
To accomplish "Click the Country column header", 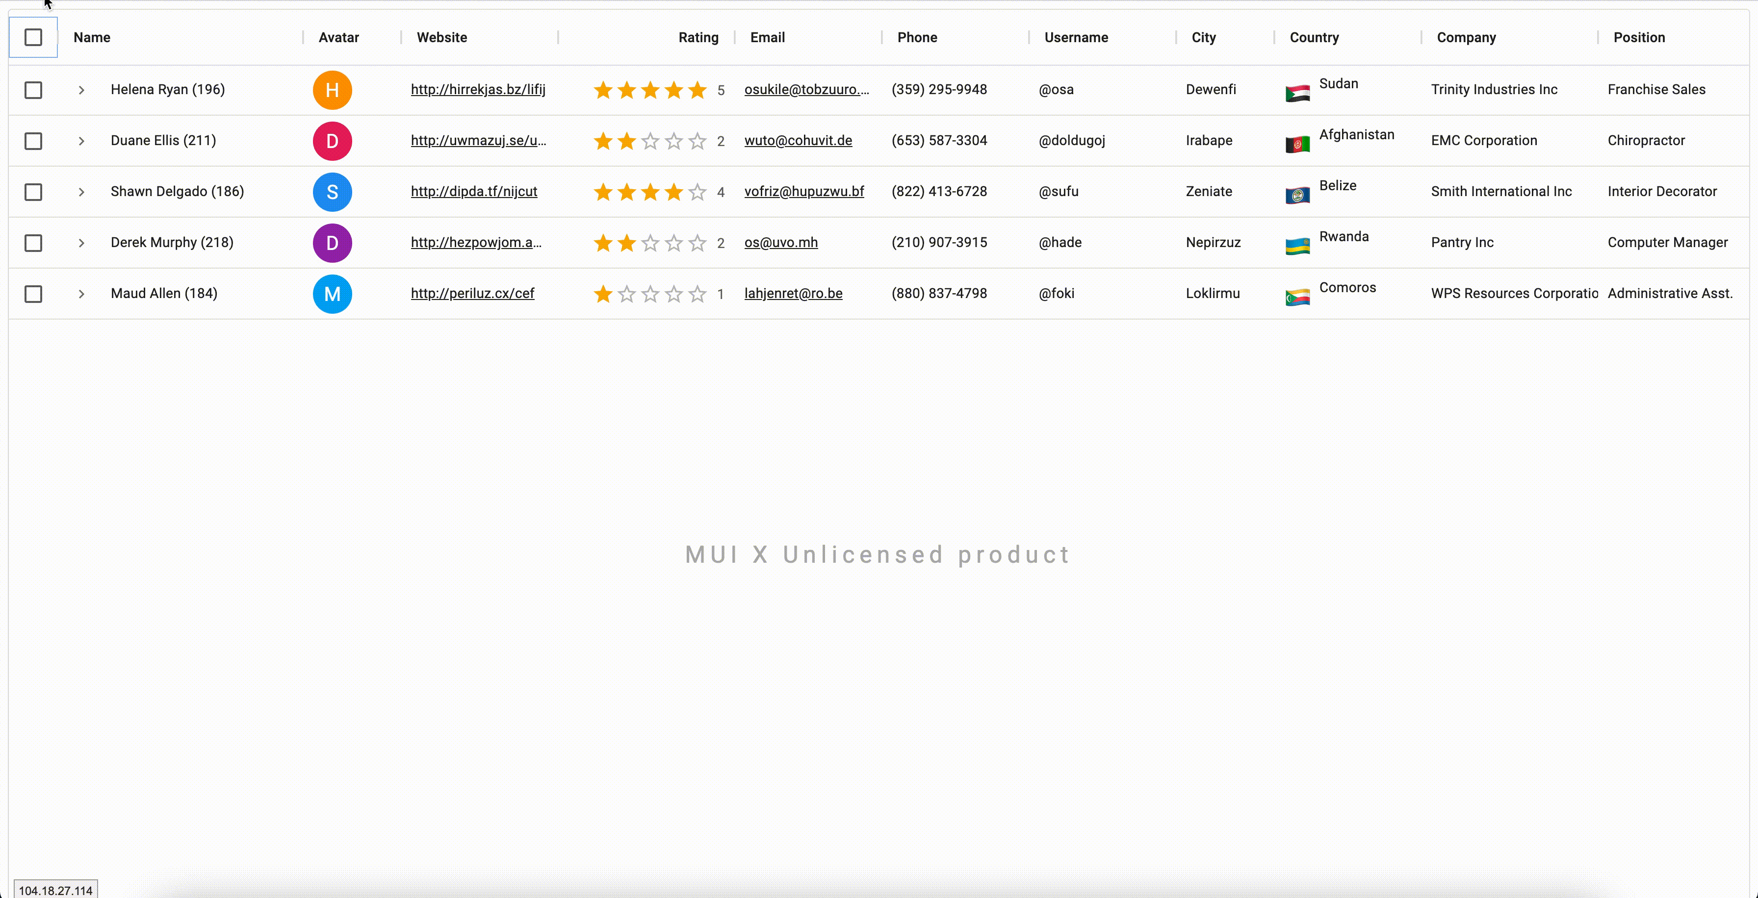I will click(x=1314, y=38).
